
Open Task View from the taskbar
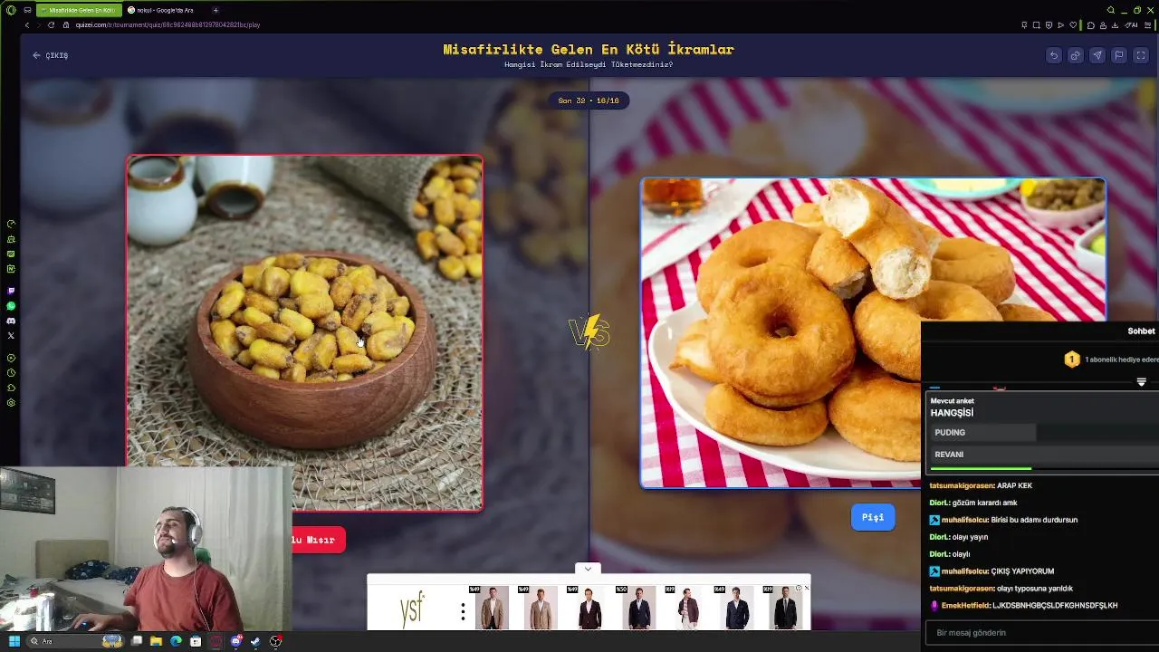point(137,641)
